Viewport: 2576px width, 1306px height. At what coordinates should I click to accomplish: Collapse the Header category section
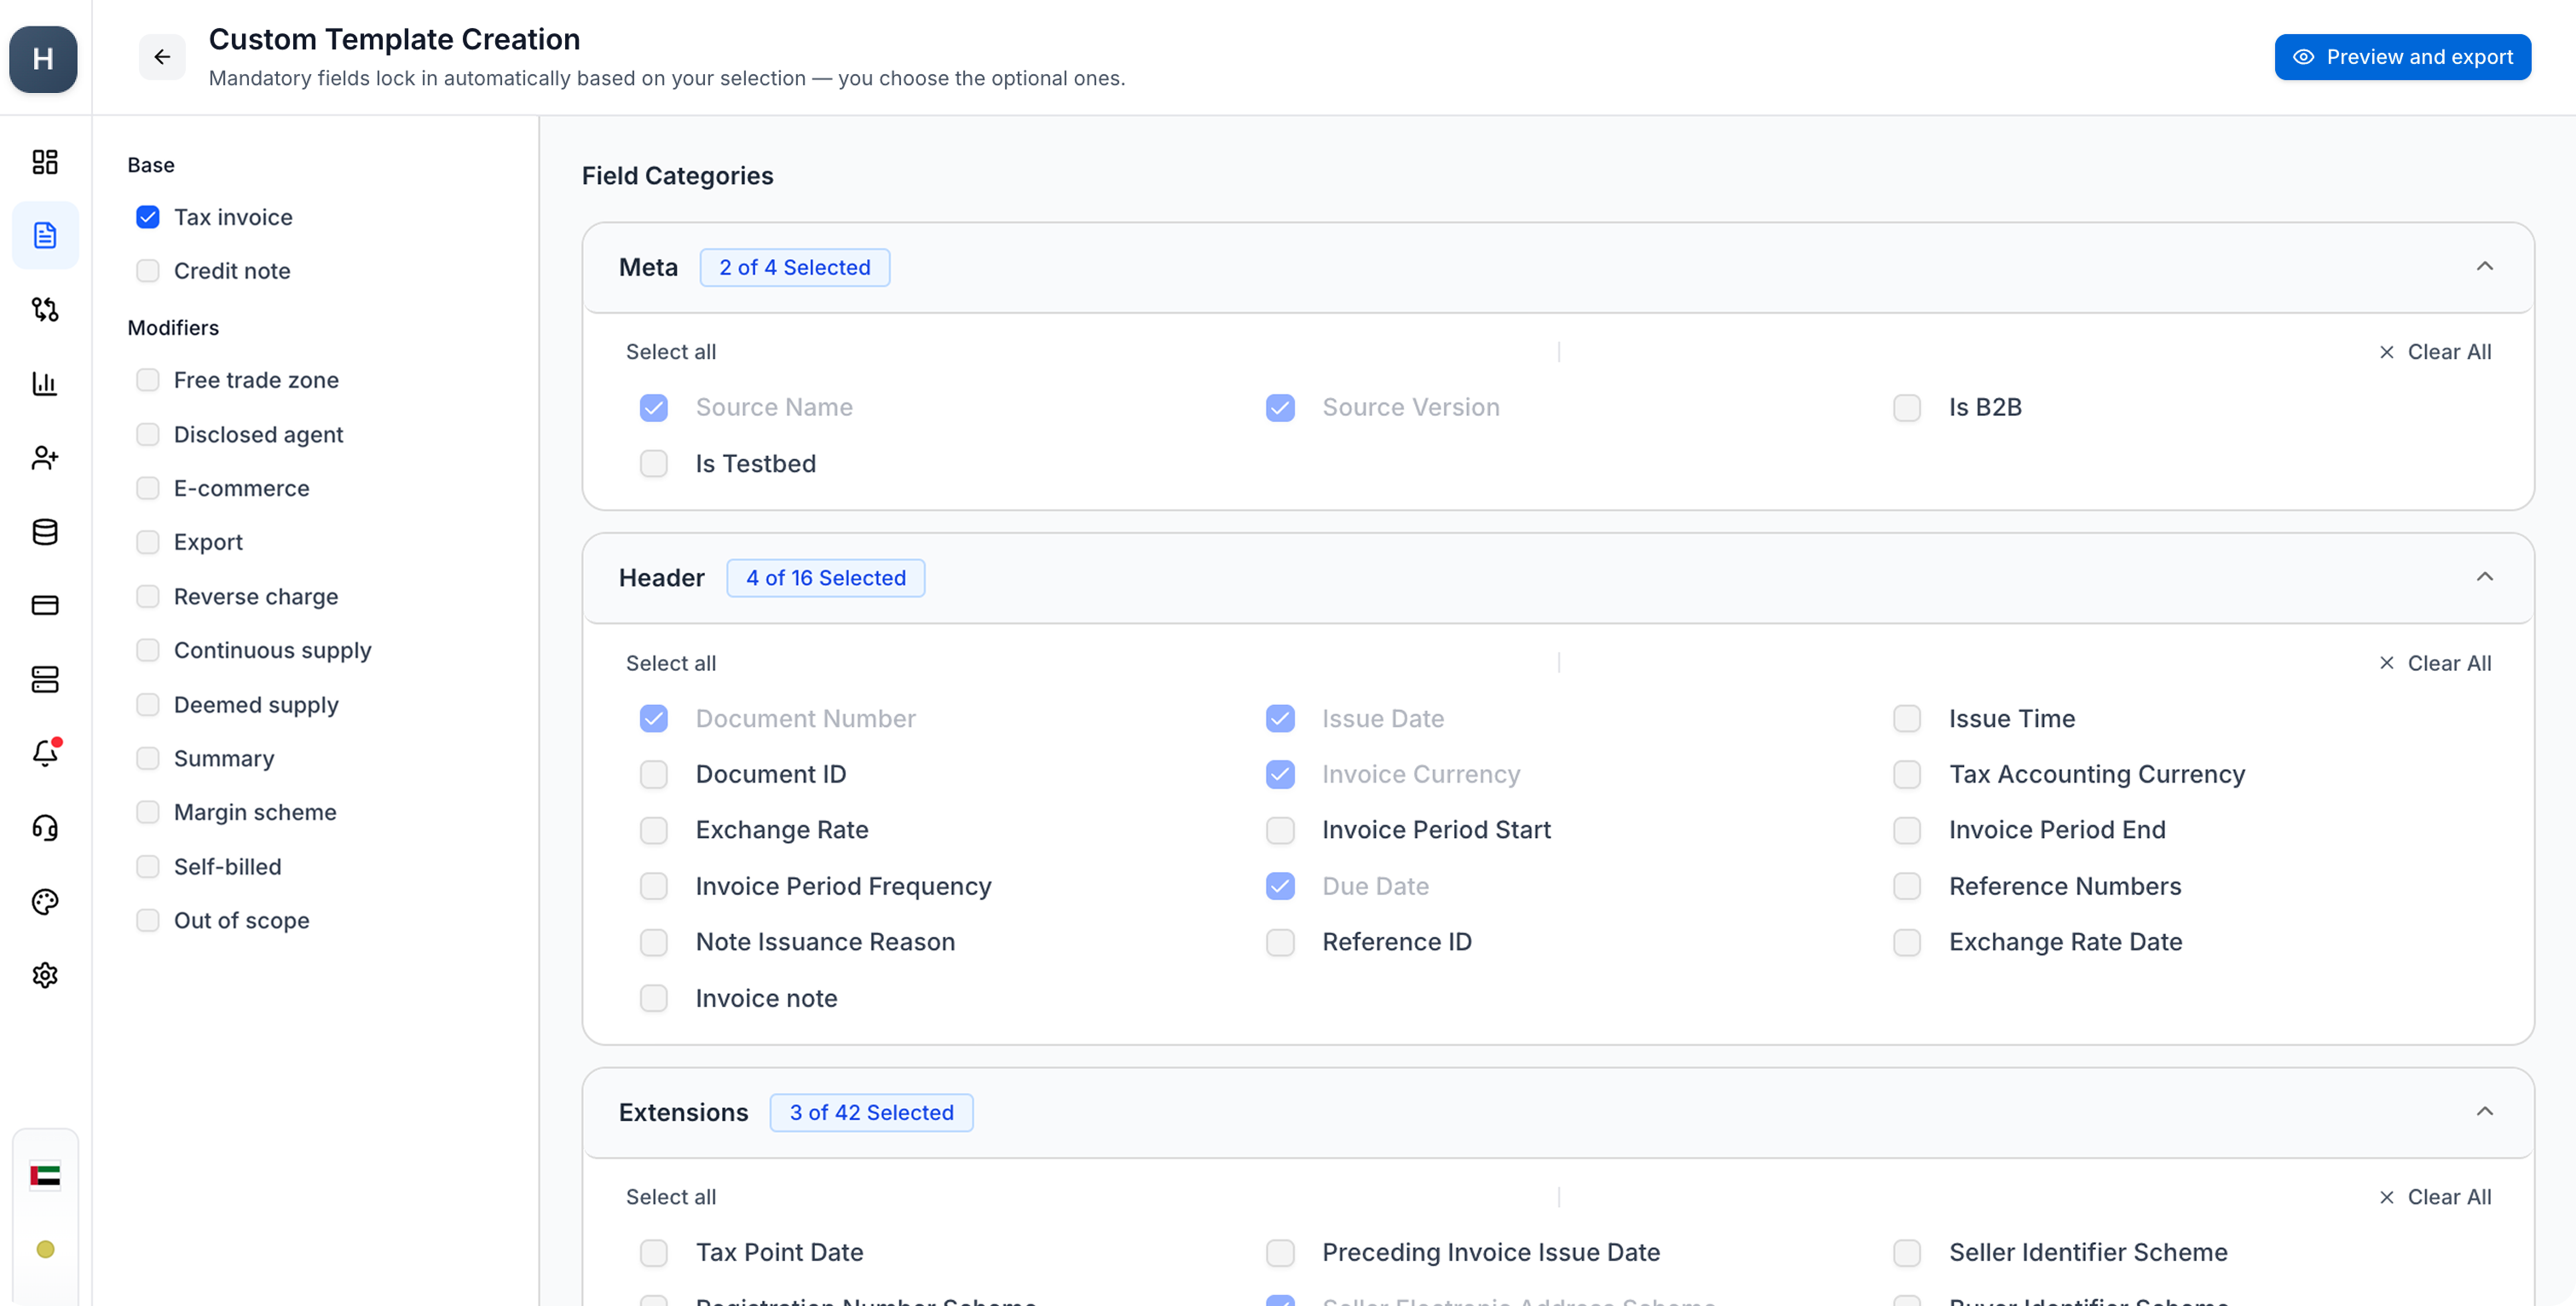pyautogui.click(x=2484, y=577)
